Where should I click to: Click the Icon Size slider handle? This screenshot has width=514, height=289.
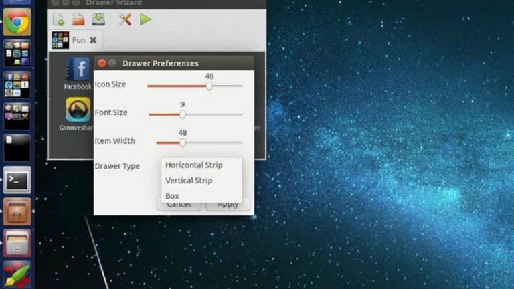click(x=209, y=86)
